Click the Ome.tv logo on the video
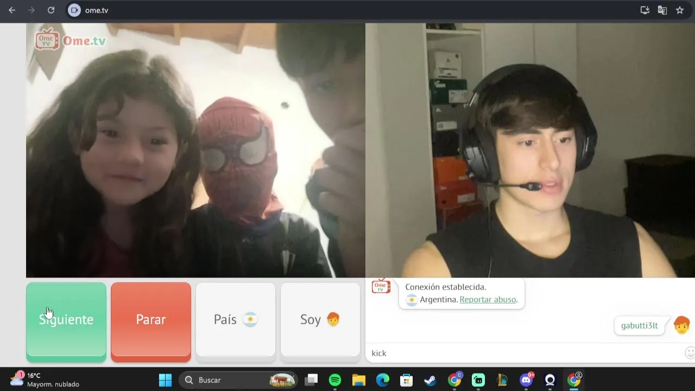Viewport: 695px width, 391px height. pyautogui.click(x=70, y=40)
